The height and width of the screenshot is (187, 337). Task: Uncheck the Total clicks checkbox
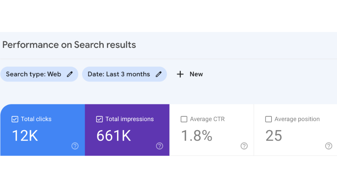(15, 119)
